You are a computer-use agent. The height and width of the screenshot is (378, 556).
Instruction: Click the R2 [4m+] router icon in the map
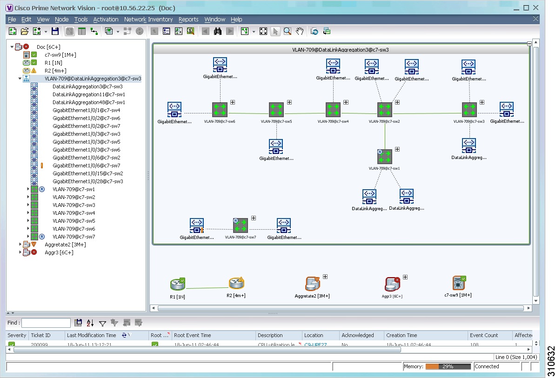(x=236, y=283)
